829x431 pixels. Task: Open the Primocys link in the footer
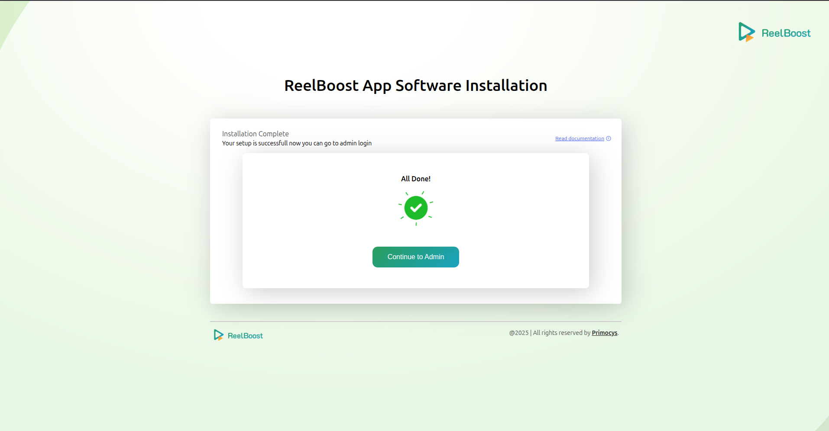[x=605, y=333]
